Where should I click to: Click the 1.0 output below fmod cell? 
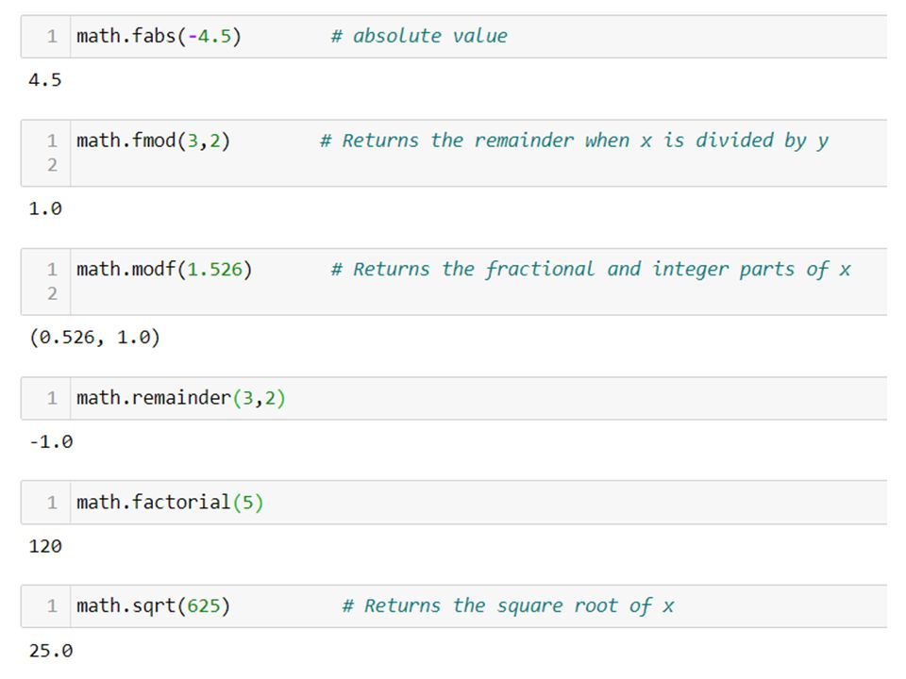click(x=45, y=209)
